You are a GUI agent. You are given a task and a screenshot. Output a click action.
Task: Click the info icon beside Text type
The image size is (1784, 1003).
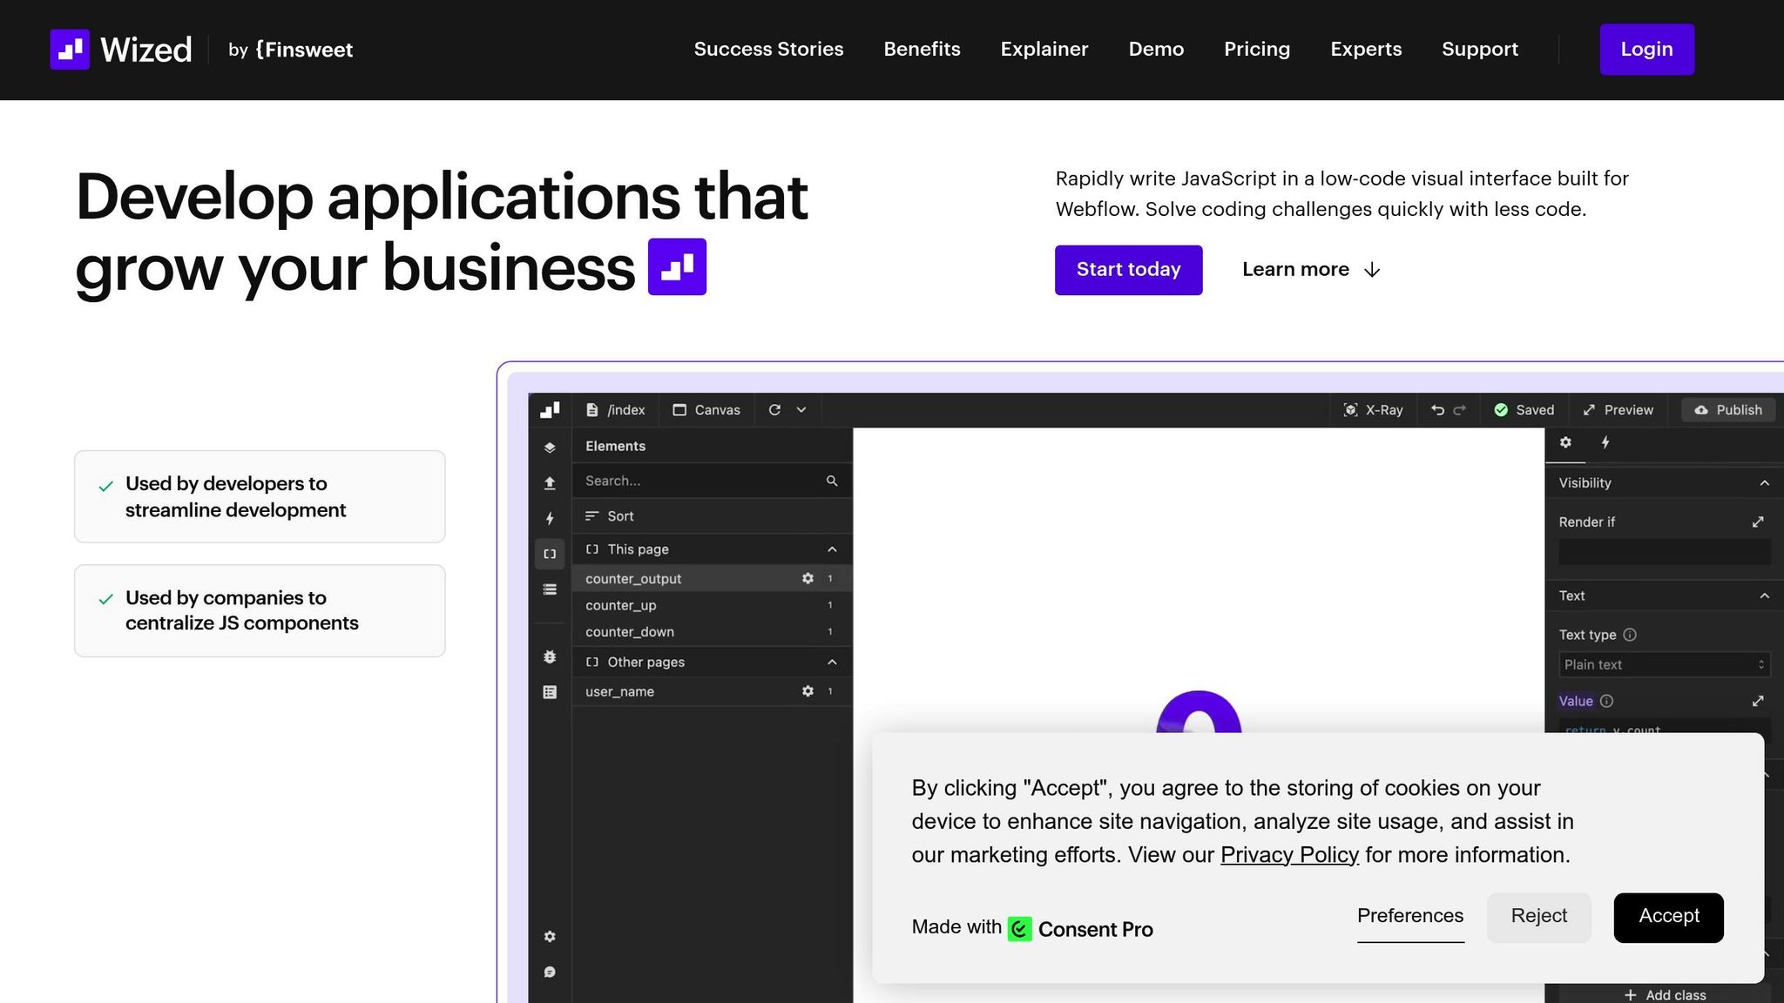[1630, 635]
